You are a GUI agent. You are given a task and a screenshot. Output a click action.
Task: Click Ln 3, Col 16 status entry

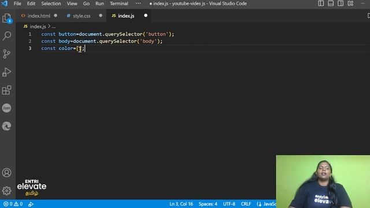(x=181, y=204)
